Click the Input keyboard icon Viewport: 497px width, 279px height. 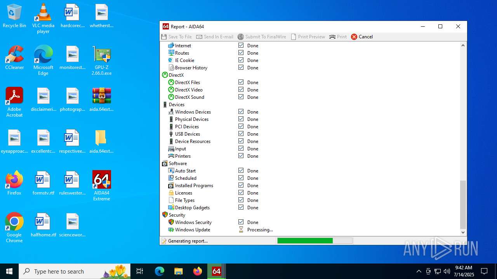(x=171, y=148)
